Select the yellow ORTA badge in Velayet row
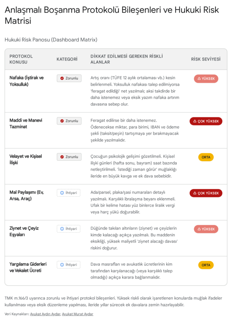232x321 pixels. [x=206, y=157]
